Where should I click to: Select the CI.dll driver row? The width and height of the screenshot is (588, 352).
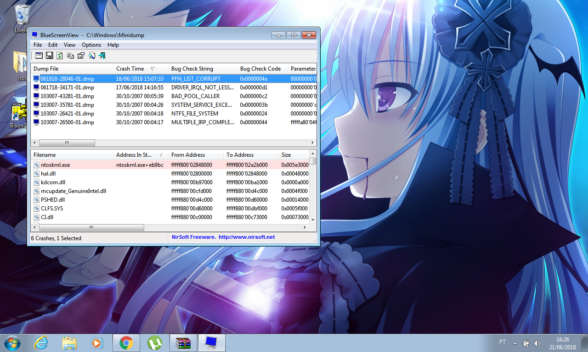(170, 217)
